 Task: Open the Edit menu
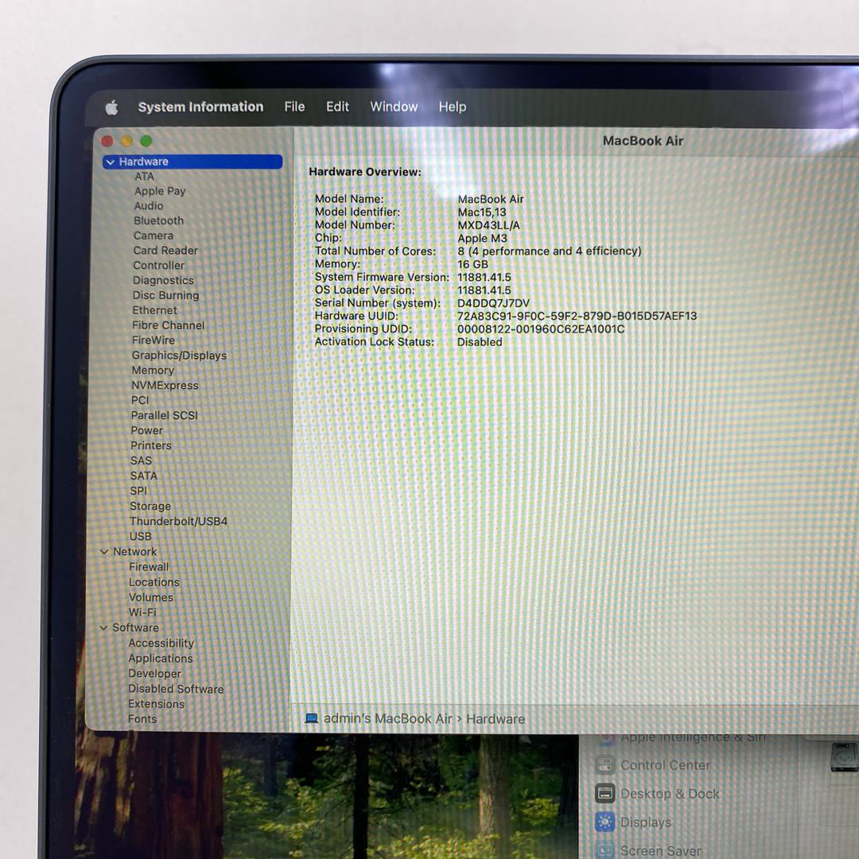(337, 107)
